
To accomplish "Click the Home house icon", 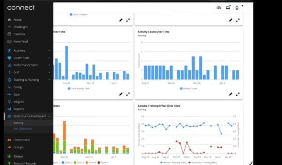I will 9,20.
